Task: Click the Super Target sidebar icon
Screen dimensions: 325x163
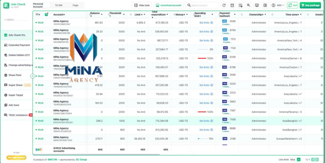Action: tap(6, 95)
